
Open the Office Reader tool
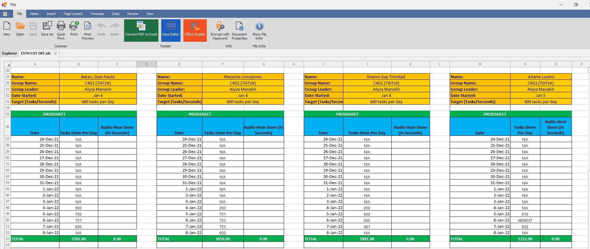(x=195, y=30)
